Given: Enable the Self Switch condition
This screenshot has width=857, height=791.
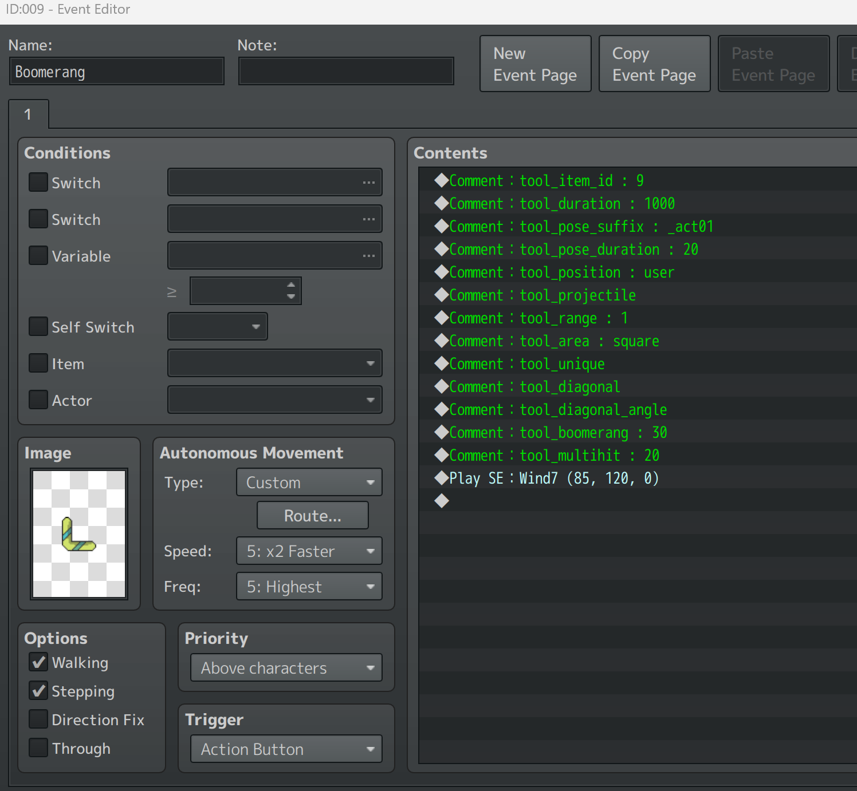Looking at the screenshot, I should (x=38, y=327).
